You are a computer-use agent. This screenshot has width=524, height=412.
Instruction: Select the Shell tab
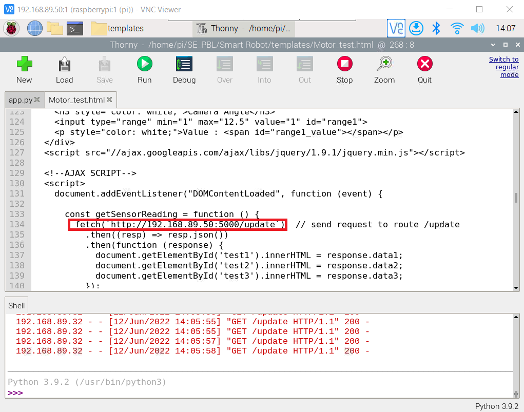(16, 306)
